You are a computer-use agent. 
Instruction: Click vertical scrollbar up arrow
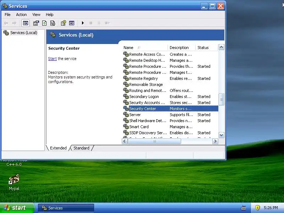[x=221, y=47]
